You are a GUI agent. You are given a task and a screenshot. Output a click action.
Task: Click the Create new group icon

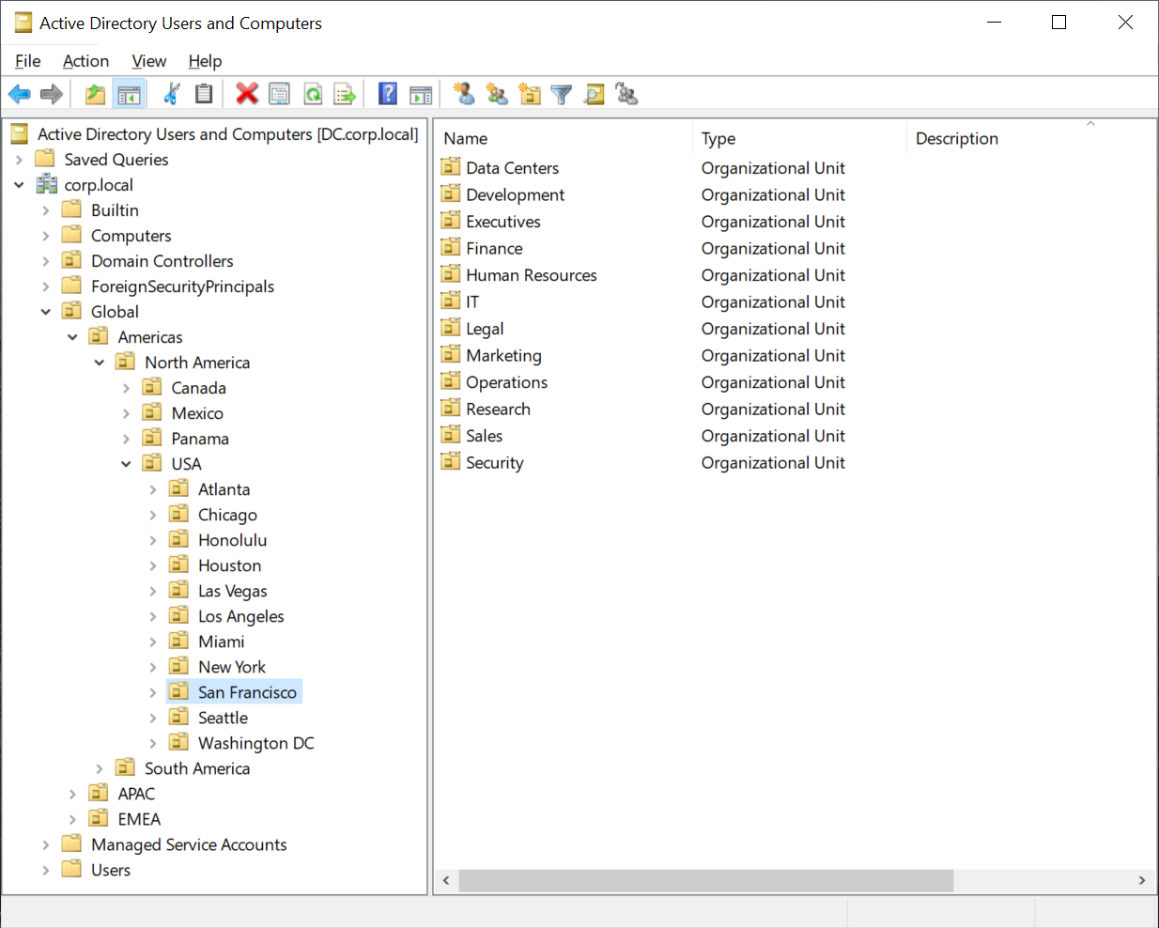[496, 94]
